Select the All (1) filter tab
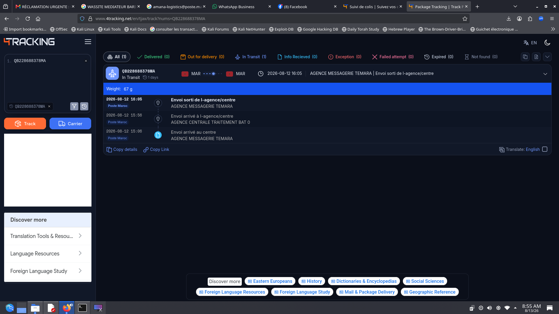 point(117,57)
